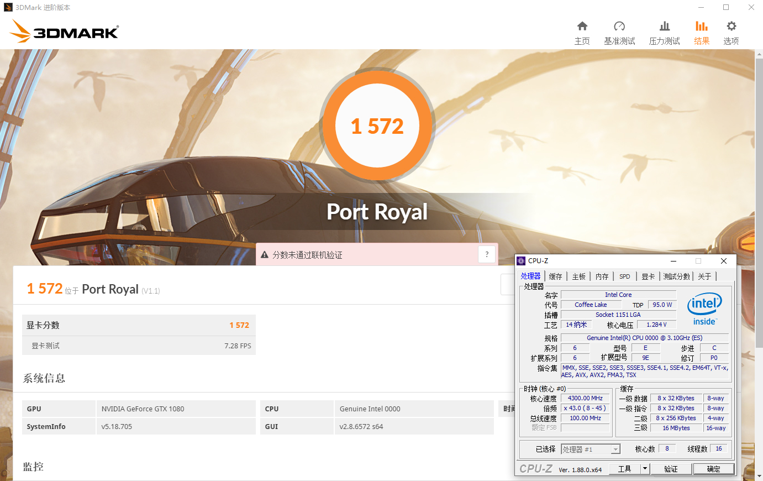763x481 pixels.
Task: Click the 验证 button in CPU-Z
Action: point(671,469)
